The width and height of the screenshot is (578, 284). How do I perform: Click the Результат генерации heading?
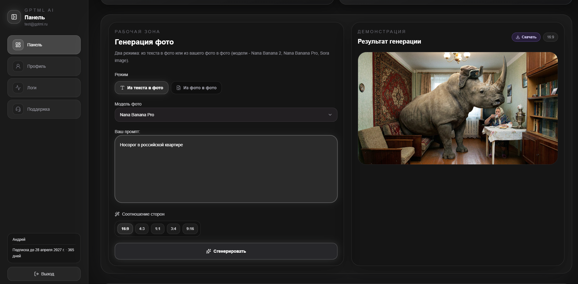pos(389,41)
